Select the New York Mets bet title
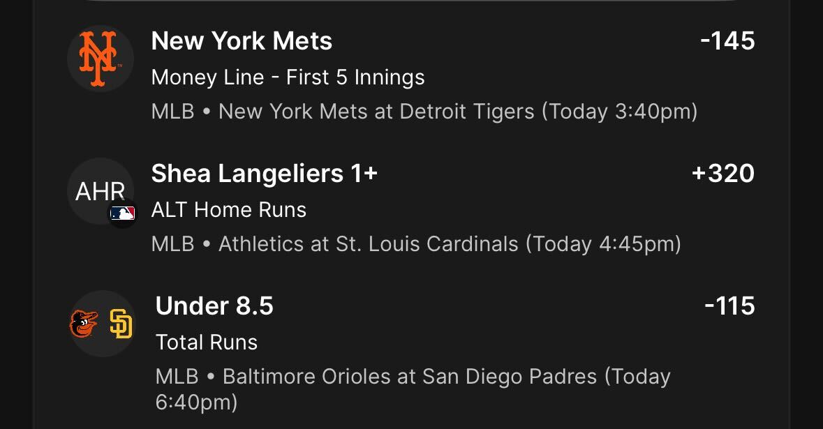 click(242, 41)
